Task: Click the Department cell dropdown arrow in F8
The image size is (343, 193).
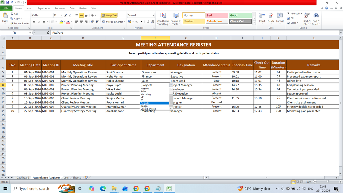Action: 171,85
